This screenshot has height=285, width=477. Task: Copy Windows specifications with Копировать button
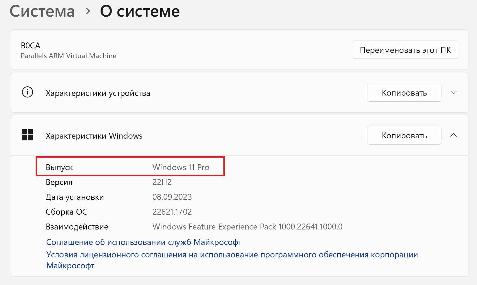click(404, 135)
